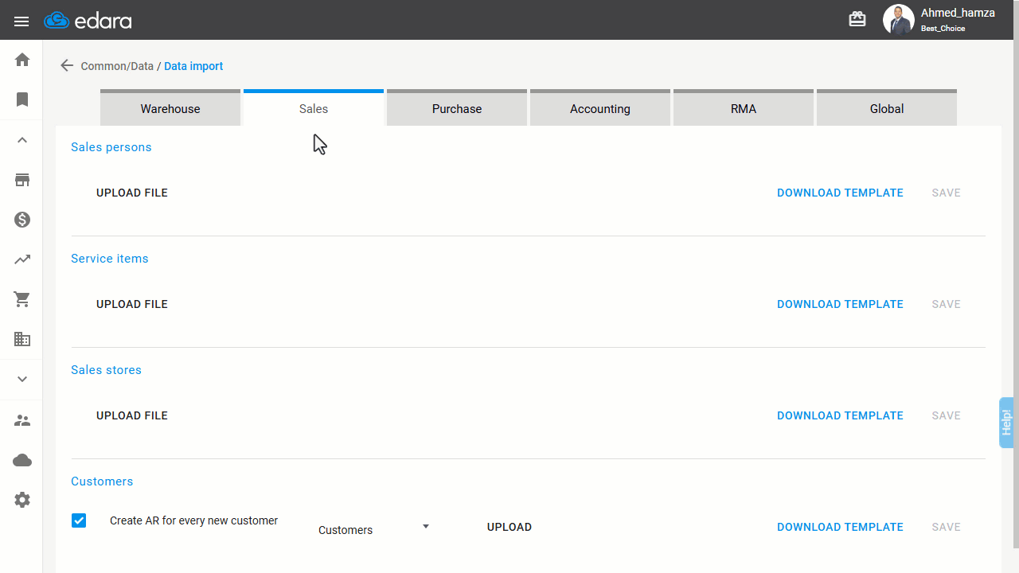Switch to the Global tab

tap(887, 107)
